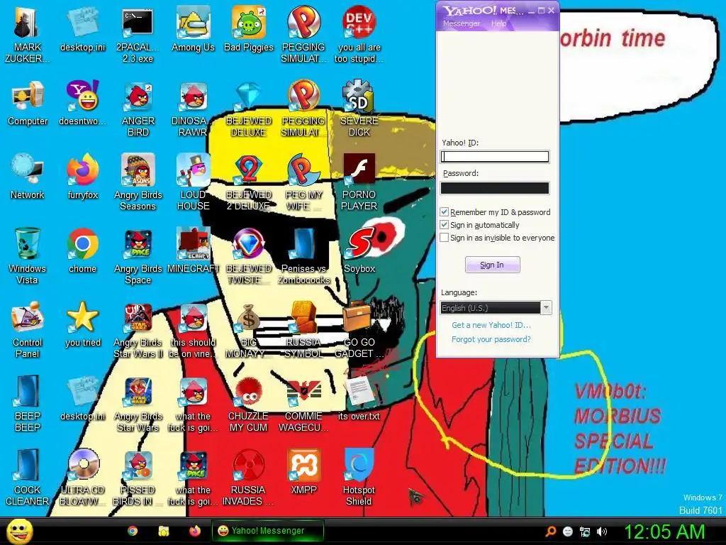The image size is (726, 545).
Task: Open the RUSSIA INVADES radiation icon
Action: pos(249,476)
